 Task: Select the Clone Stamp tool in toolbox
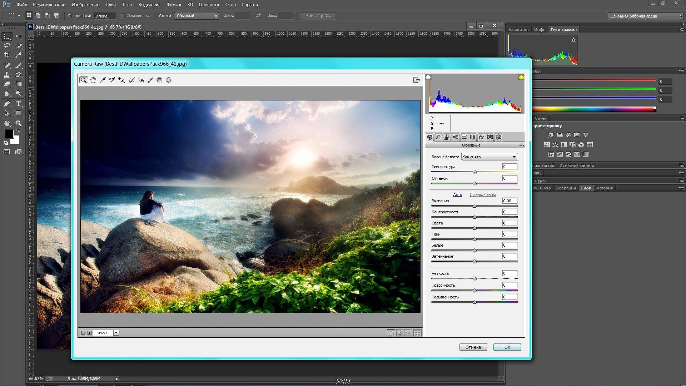[7, 75]
